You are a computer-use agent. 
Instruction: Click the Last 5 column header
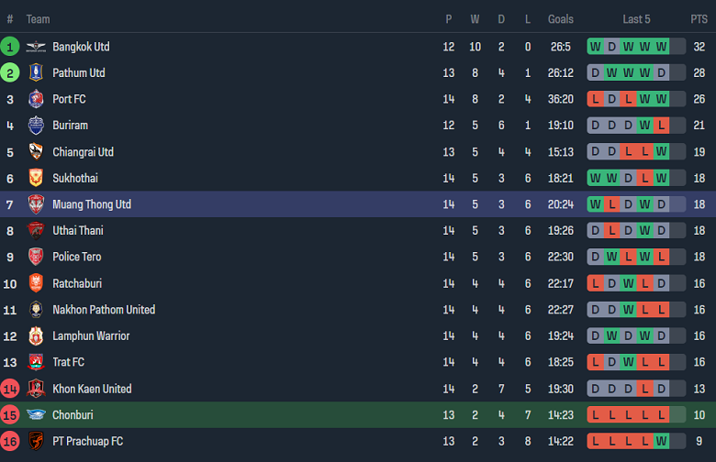point(637,19)
